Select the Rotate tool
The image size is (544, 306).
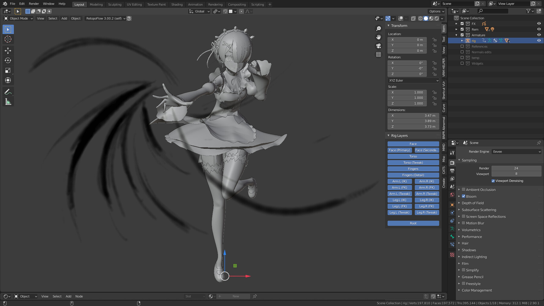click(8, 60)
